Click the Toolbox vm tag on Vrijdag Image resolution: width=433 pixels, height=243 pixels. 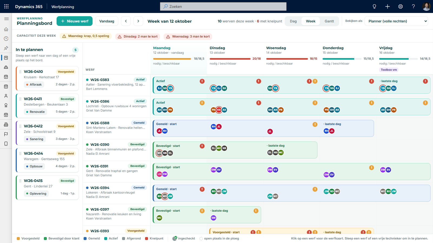point(389,70)
